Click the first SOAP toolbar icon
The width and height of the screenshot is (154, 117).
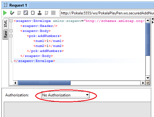[x=19, y=13]
